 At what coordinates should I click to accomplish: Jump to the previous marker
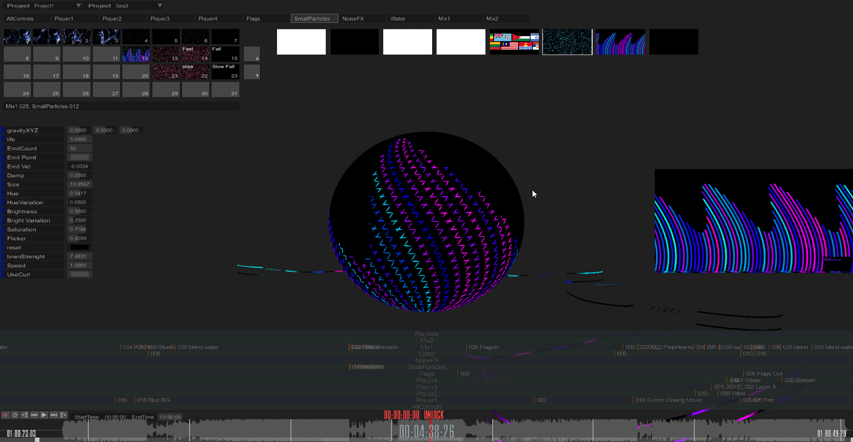25,415
